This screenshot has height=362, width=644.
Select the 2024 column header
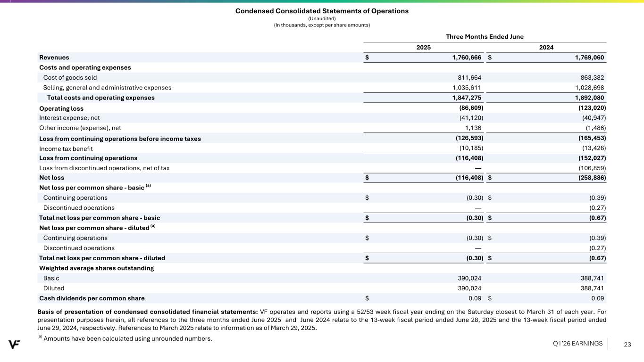(546, 48)
